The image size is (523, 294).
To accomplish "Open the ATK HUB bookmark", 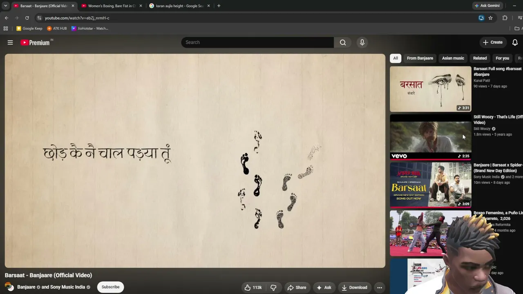I will (x=57, y=29).
